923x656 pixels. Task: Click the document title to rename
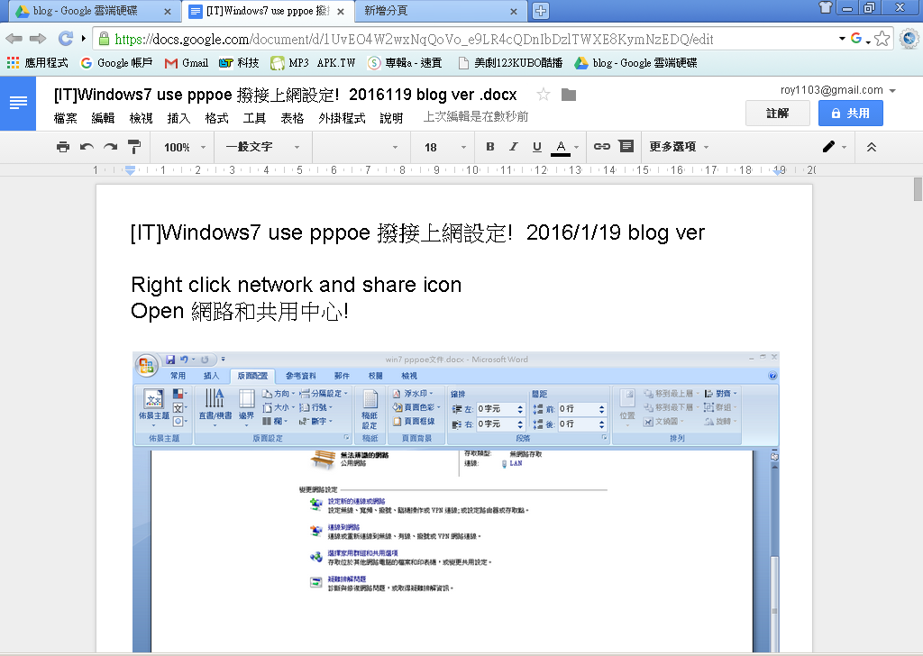286,95
